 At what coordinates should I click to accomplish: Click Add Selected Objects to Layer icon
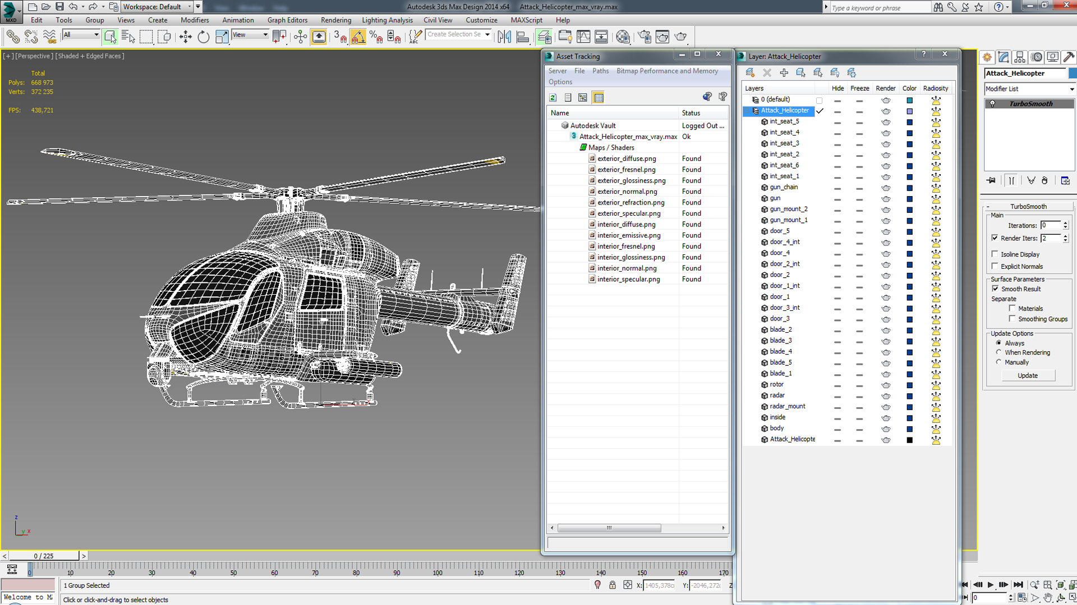coord(784,73)
